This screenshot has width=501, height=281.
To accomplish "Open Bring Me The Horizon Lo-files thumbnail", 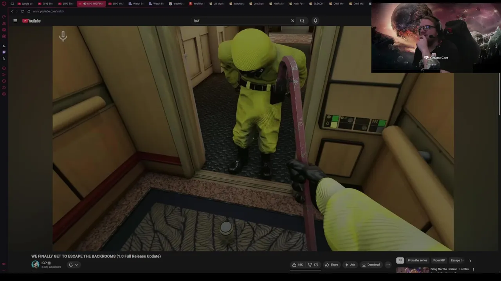I will pos(413,270).
